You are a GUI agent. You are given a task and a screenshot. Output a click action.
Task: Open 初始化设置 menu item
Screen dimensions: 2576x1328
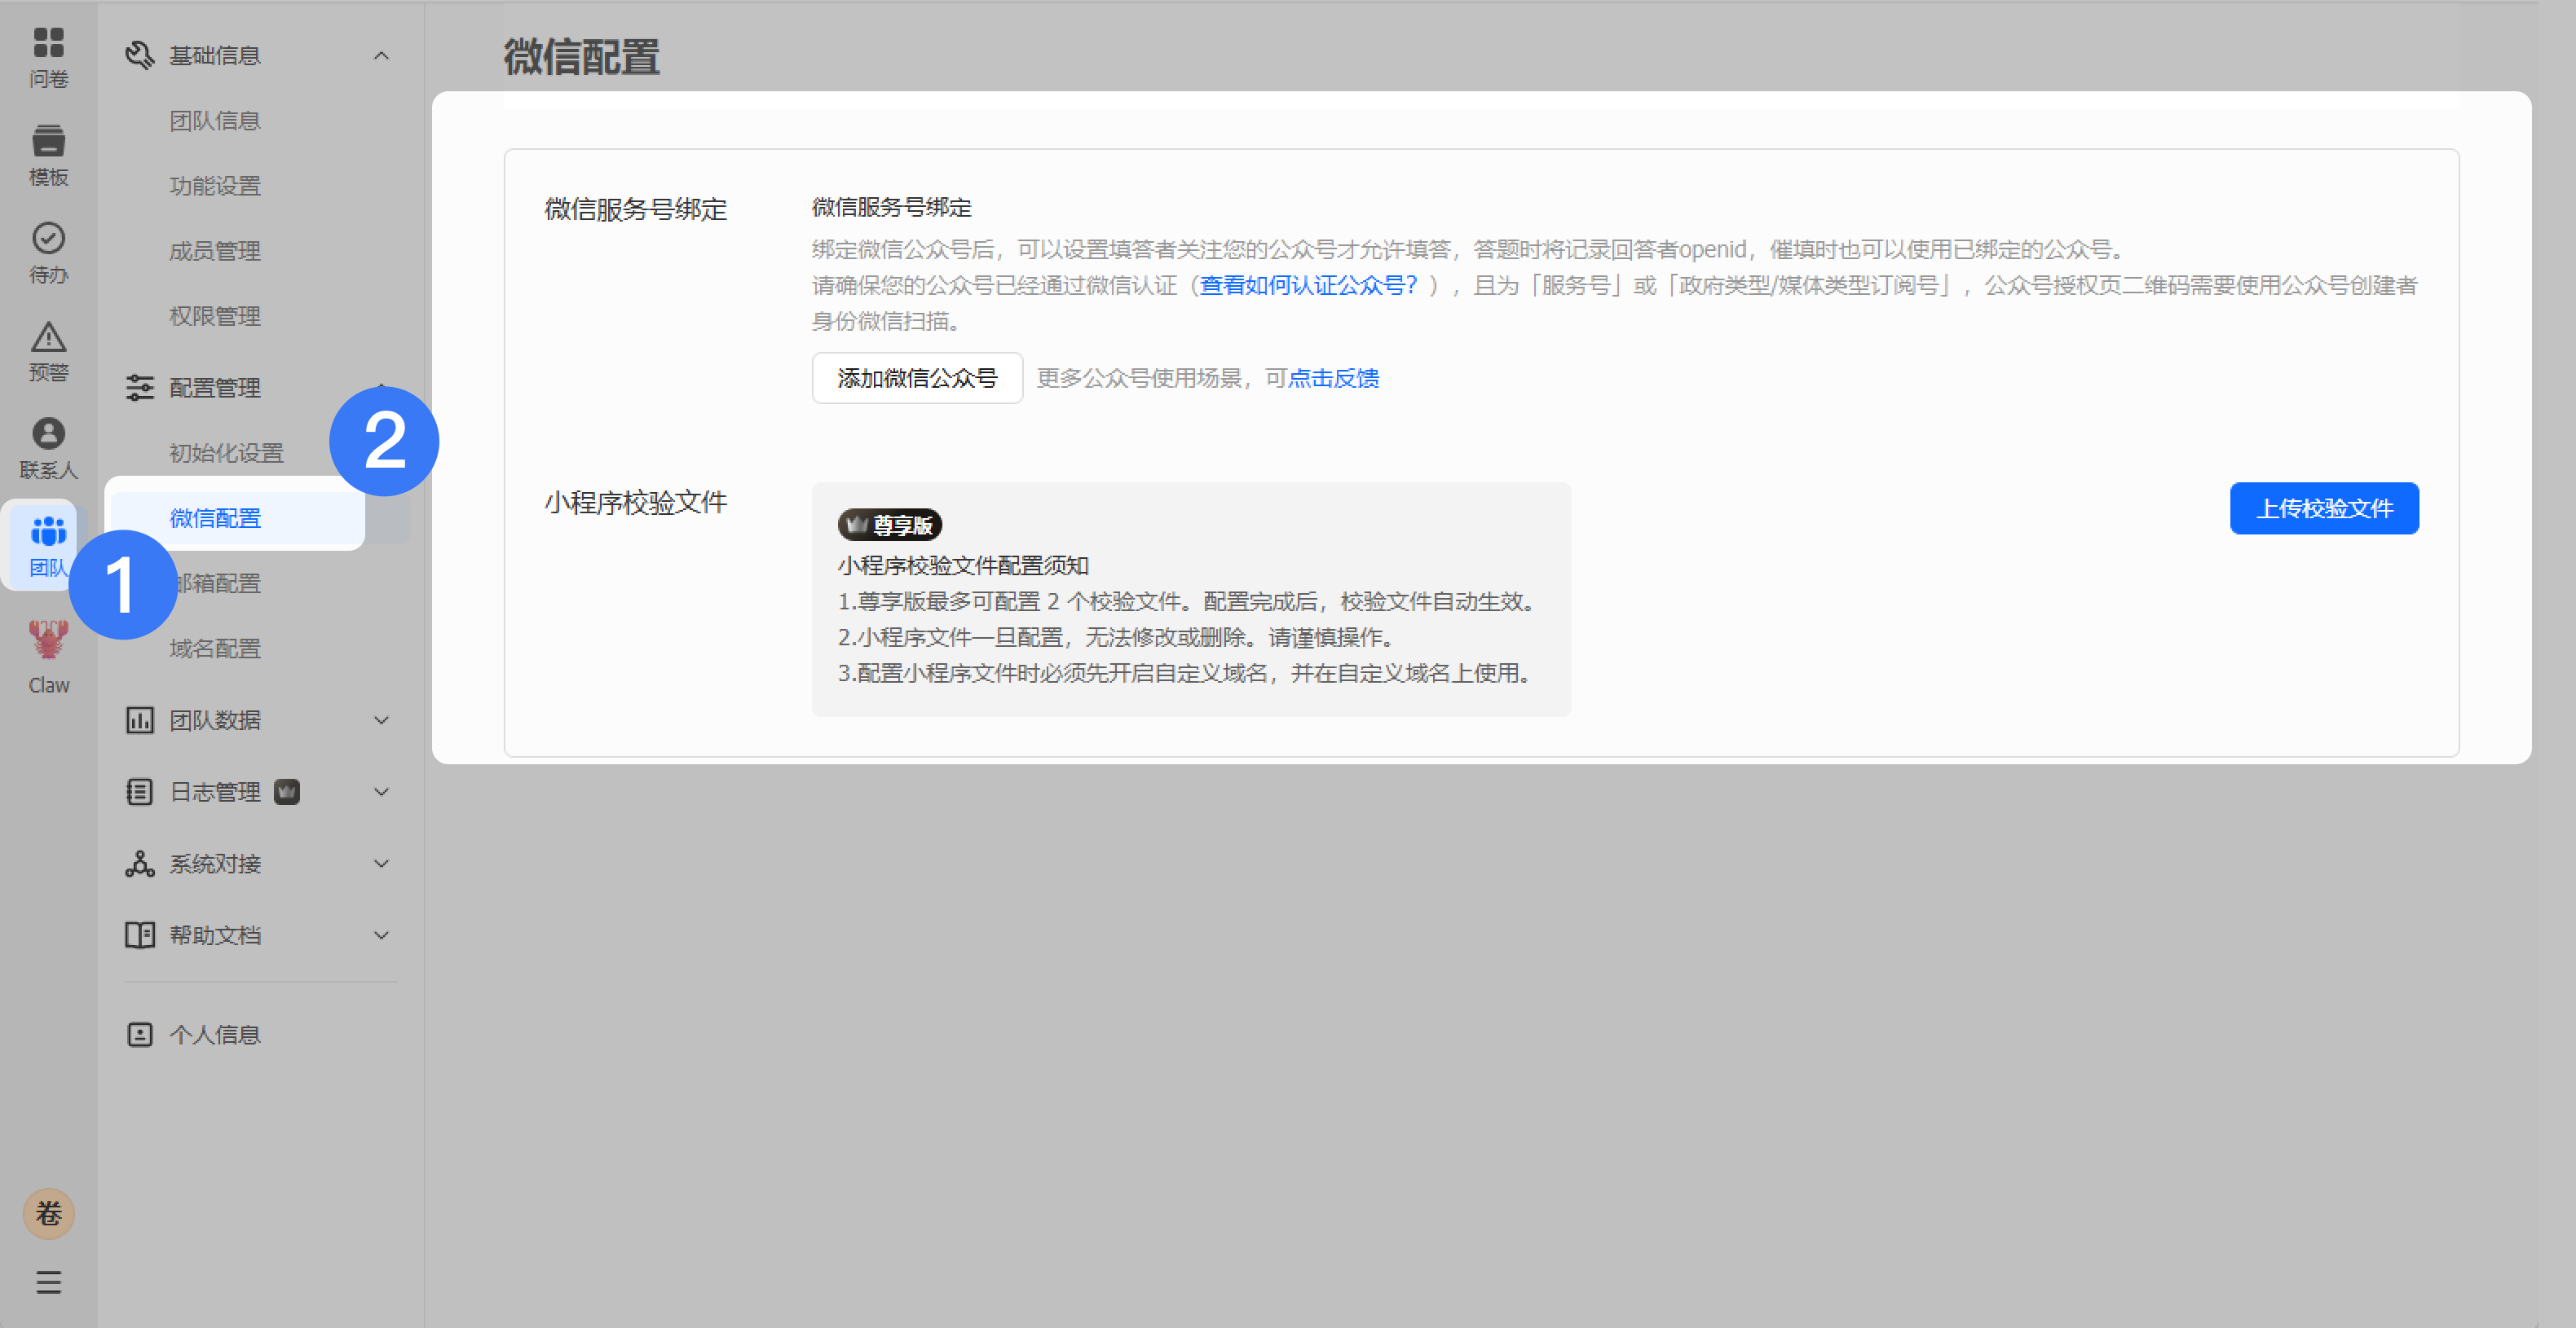click(x=226, y=453)
